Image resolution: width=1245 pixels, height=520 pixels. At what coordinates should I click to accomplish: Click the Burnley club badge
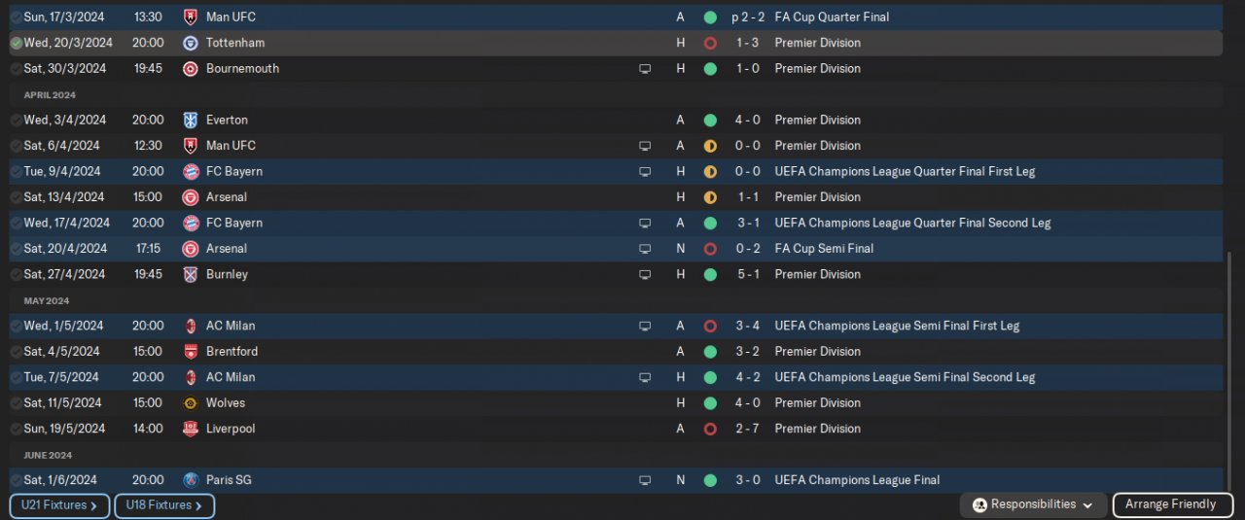(191, 275)
